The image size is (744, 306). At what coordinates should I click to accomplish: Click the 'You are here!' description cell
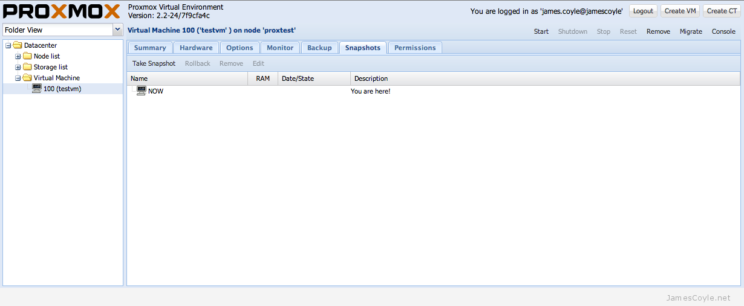point(371,91)
